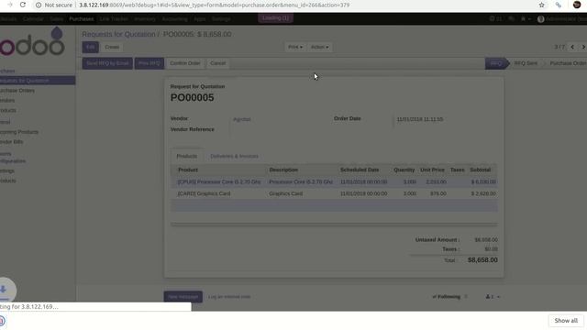Click the $8,658.00 total amount

[482, 260]
